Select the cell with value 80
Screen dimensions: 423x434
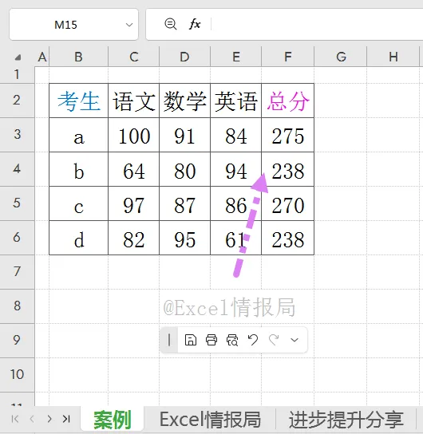(184, 169)
